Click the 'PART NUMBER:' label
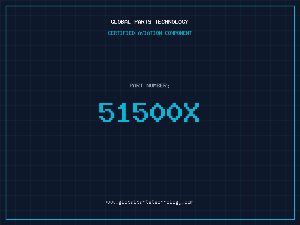 149,85
